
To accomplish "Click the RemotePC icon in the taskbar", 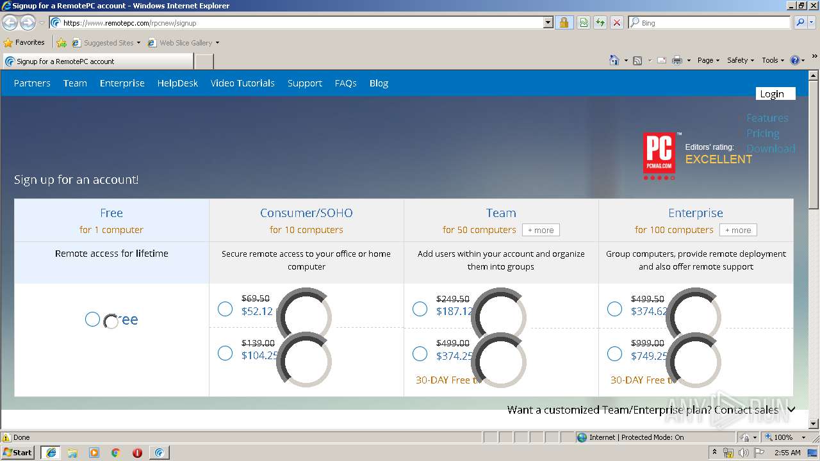I will click(159, 453).
